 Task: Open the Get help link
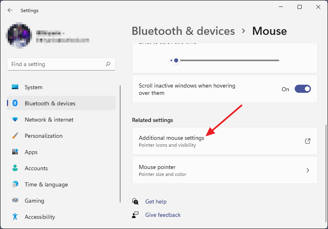tap(156, 201)
